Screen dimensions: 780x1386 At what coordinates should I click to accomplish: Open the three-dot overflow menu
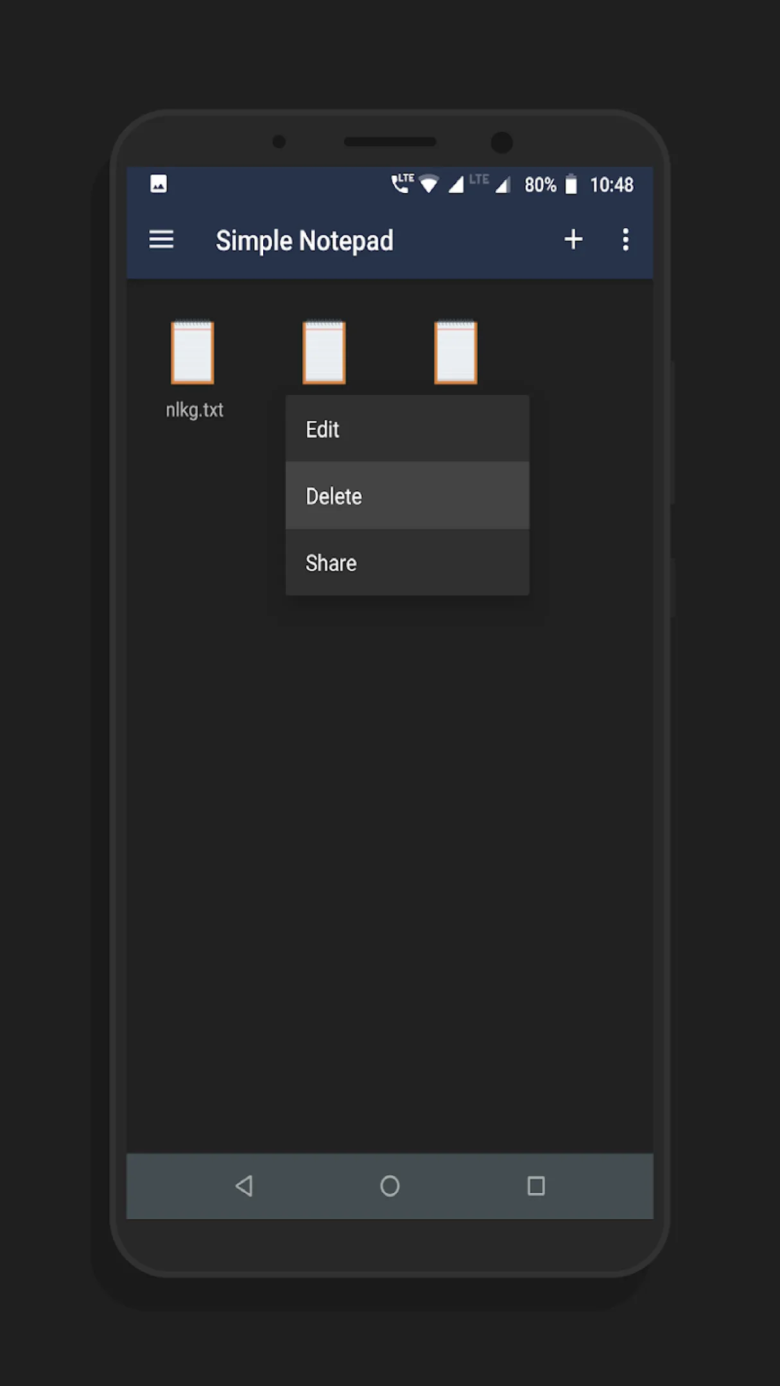tap(625, 239)
